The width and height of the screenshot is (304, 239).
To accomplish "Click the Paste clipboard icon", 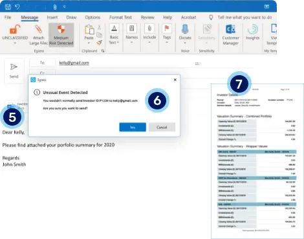I will pos(89,30).
